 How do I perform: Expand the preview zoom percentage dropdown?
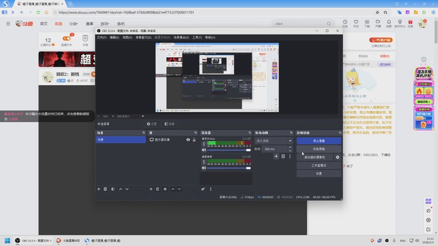[143, 116]
